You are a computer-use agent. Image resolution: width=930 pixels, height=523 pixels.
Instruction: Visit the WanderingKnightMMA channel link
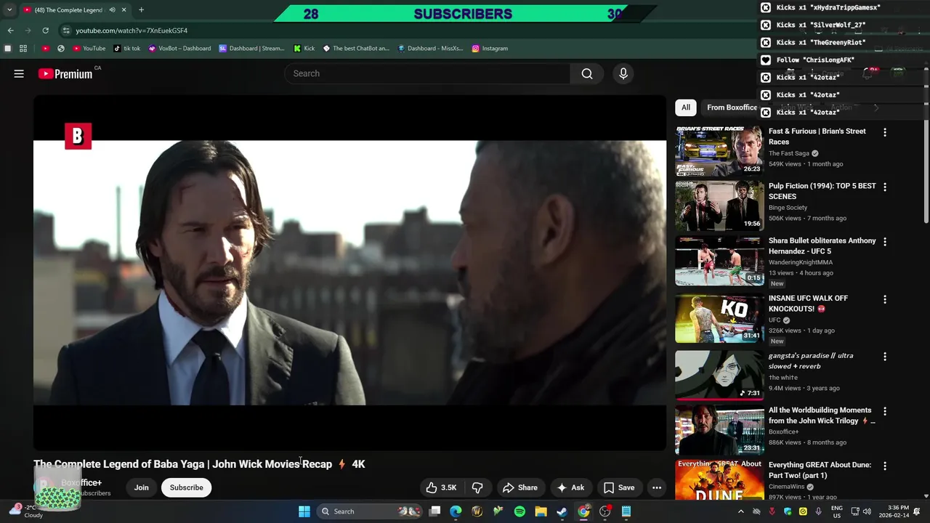(x=801, y=262)
